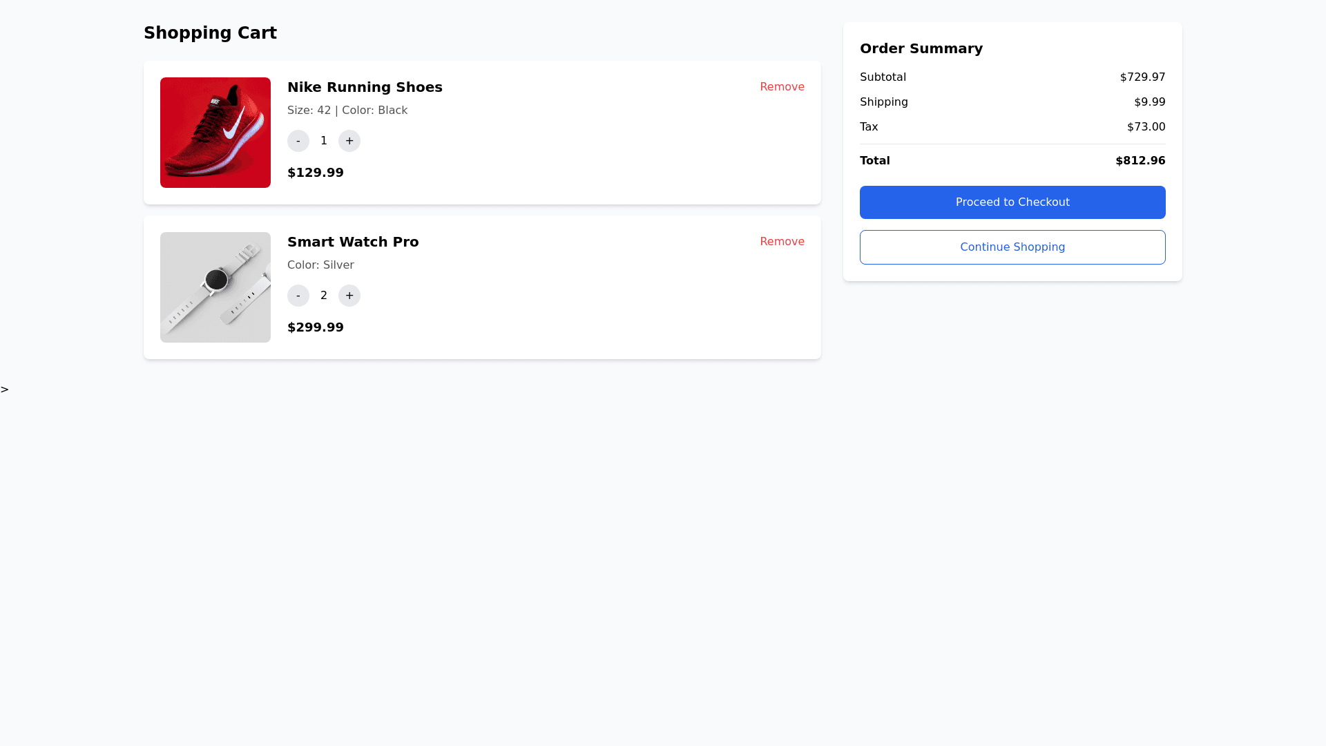Viewport: 1326px width, 746px height.
Task: Click the $299.99 watch price
Action: pyautogui.click(x=316, y=327)
